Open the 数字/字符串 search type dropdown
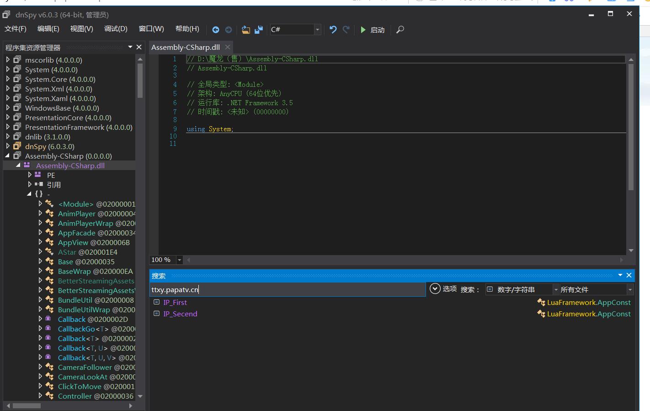650x411 pixels. [x=556, y=289]
